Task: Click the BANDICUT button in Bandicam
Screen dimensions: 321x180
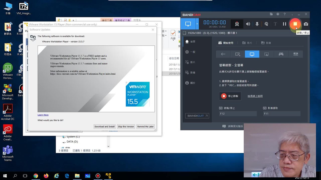Action: (197, 116)
